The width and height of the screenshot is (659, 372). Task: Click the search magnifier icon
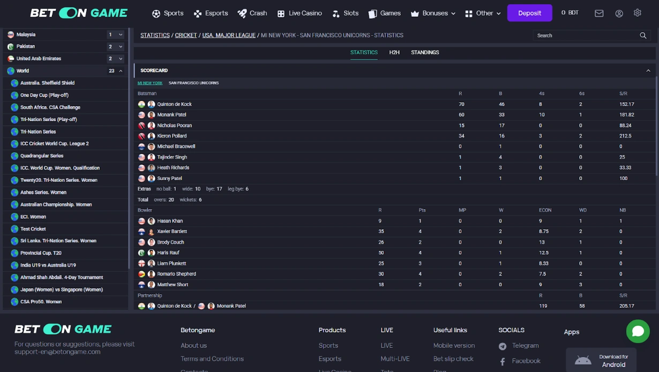point(643,35)
